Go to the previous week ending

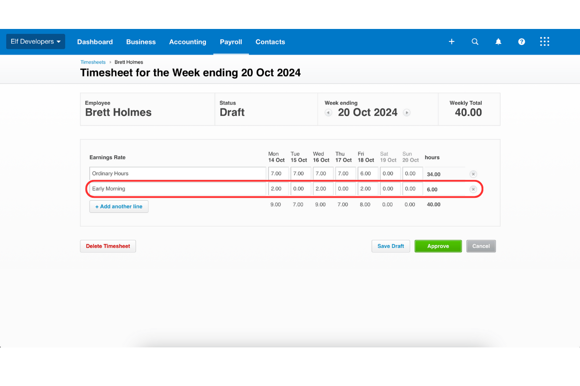point(328,112)
